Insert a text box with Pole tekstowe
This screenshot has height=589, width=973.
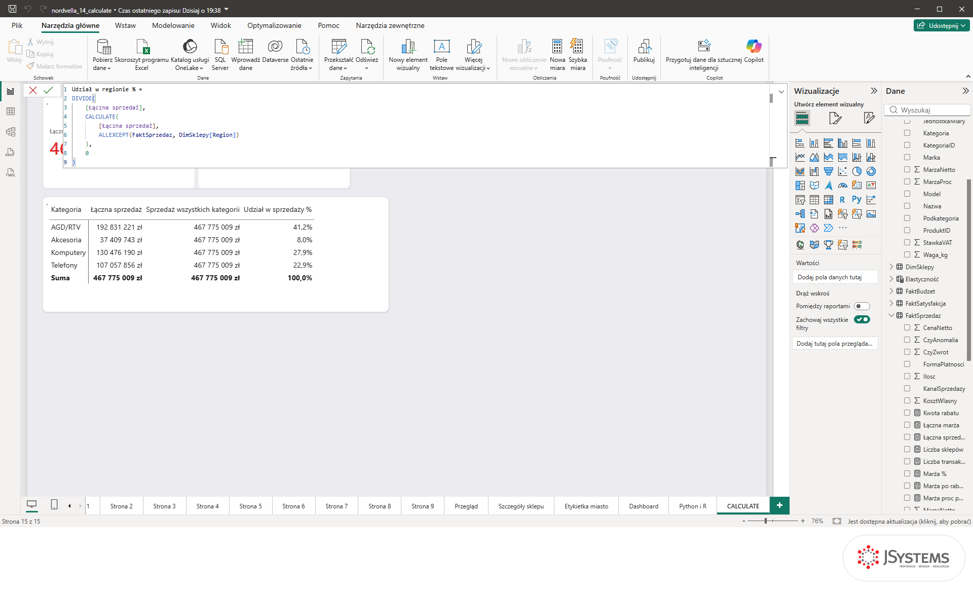441,55
